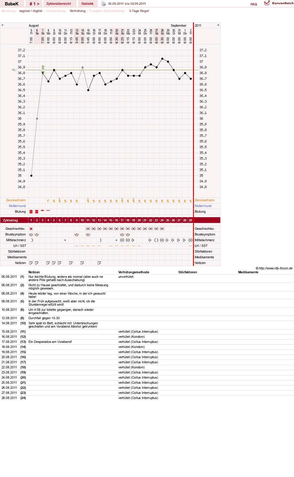Click 'verhütet (Kondom)' entry for 16.08.2011

coord(132,337)
